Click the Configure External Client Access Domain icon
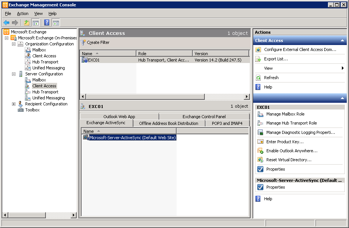 (x=258, y=49)
